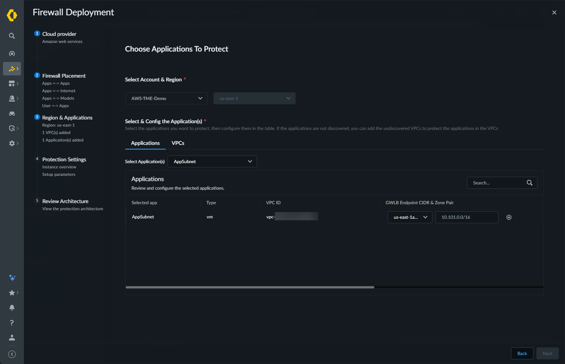Open the binoculars icon in sidebar
The height and width of the screenshot is (364, 565).
tap(12, 113)
